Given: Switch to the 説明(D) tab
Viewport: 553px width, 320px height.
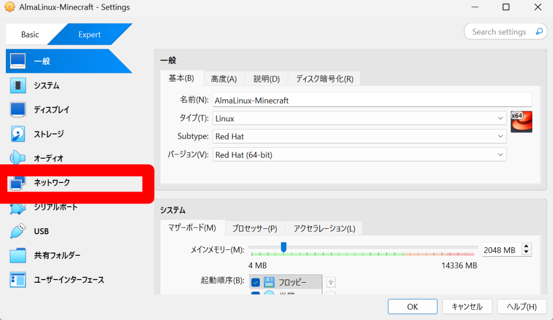Looking at the screenshot, I should pos(267,79).
